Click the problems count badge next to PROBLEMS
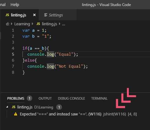Screen dimensions: 150x130 29,98
